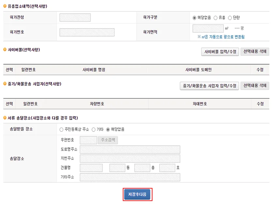This screenshot has height=208, width=273.
Task: Click the 지번주소 input field
Action: tap(130, 159)
